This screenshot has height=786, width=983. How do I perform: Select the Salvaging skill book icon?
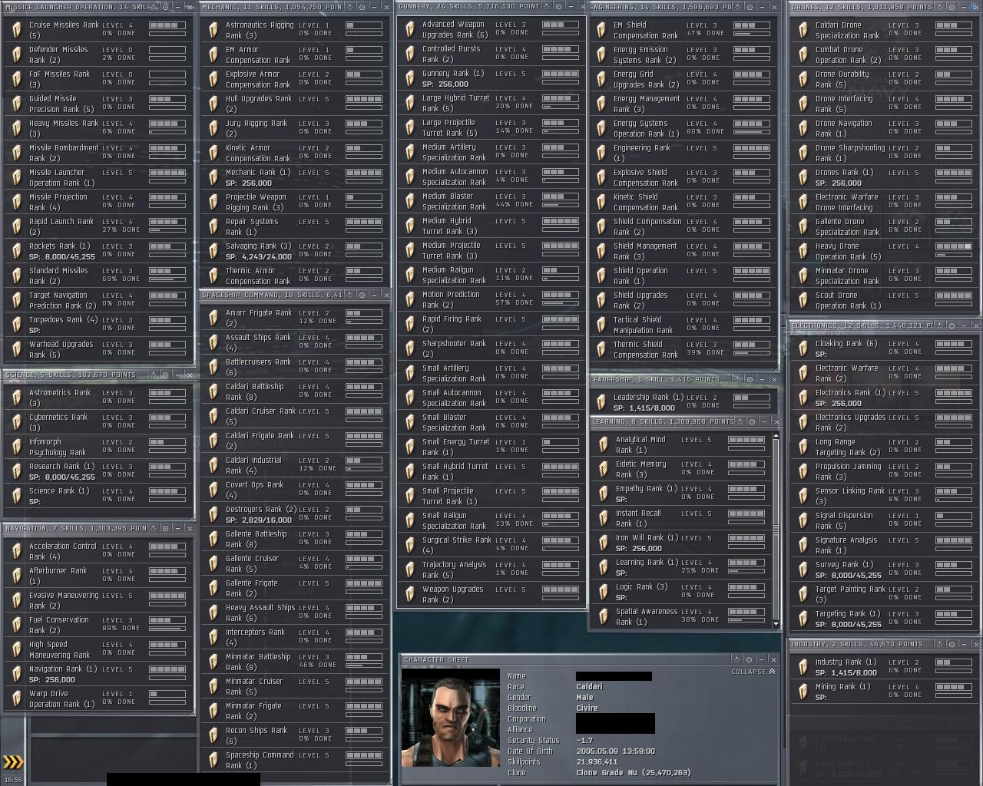213,251
